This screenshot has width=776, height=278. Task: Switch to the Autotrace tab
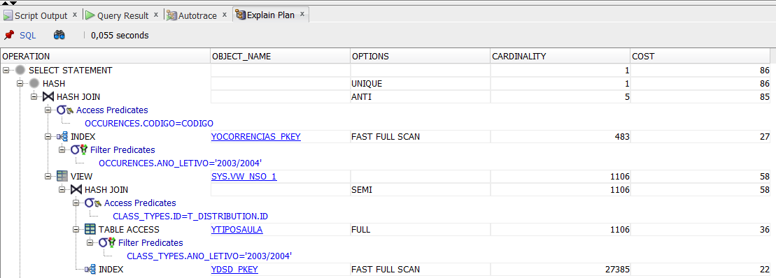pyautogui.click(x=197, y=15)
